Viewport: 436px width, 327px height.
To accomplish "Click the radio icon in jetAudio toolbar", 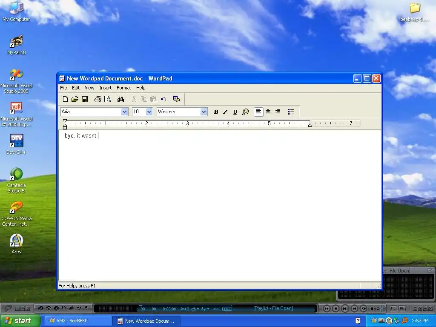I will point(72,308).
